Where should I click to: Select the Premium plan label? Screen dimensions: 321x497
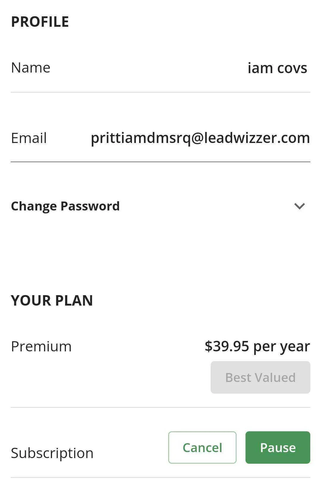[x=41, y=346]
